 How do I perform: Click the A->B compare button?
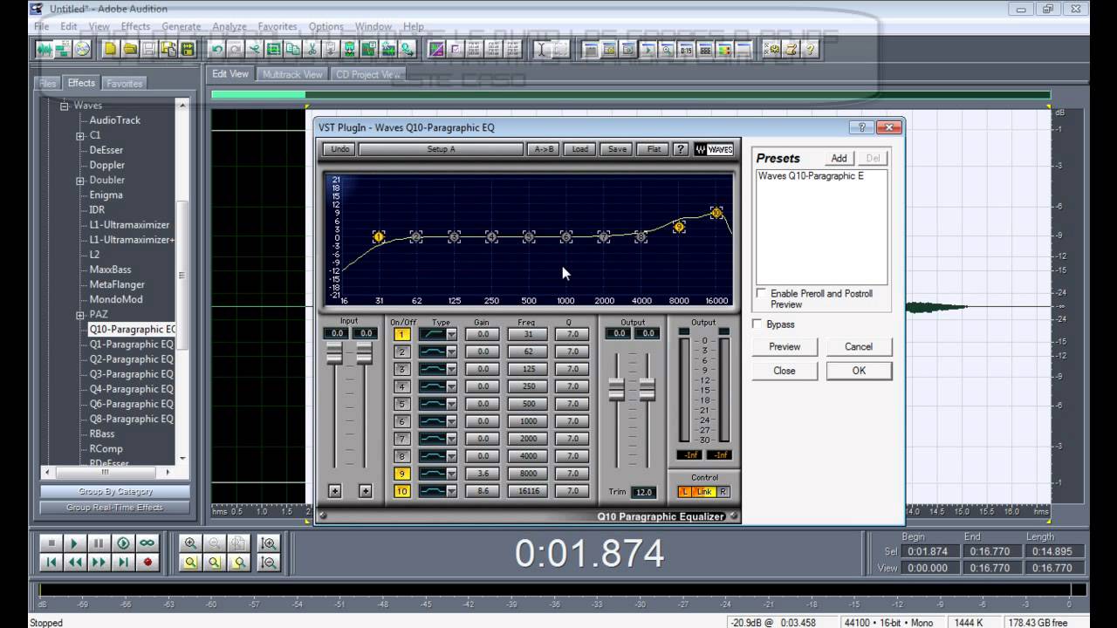pyautogui.click(x=543, y=149)
